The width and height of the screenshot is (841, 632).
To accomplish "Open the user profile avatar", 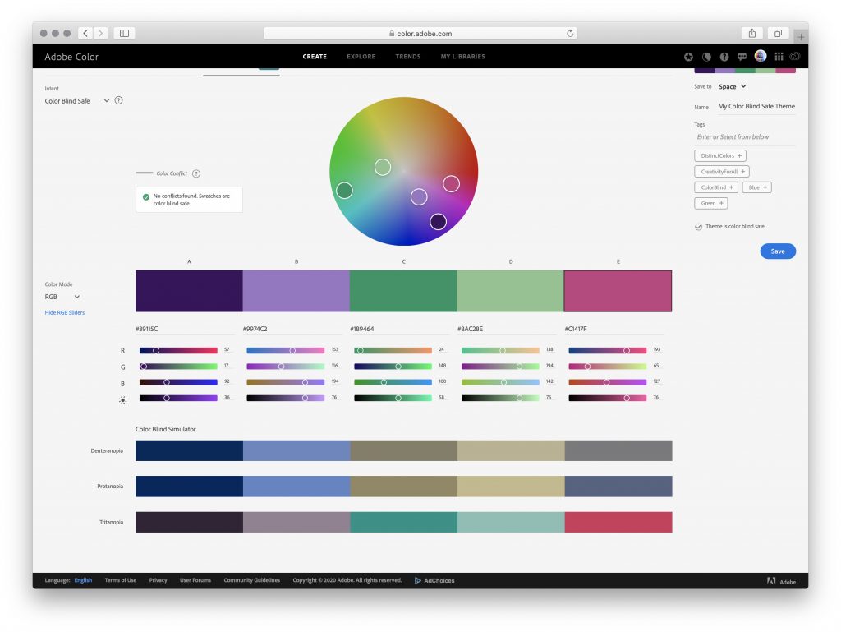I will pos(761,56).
